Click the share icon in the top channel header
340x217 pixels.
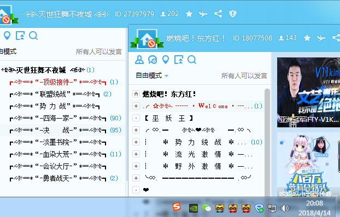(x=218, y=14)
